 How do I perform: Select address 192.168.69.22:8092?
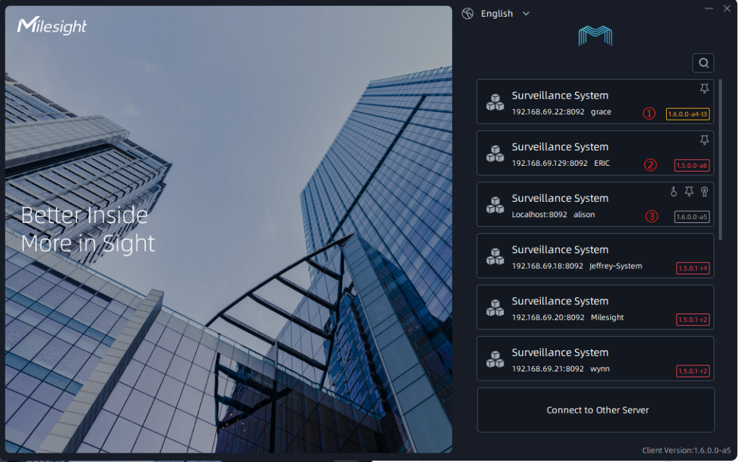(x=548, y=112)
